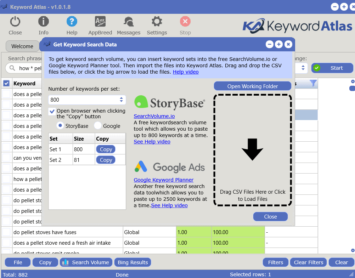The height and width of the screenshot is (278, 355).
Task: Open the SearchVolume.io link
Action: point(154,116)
